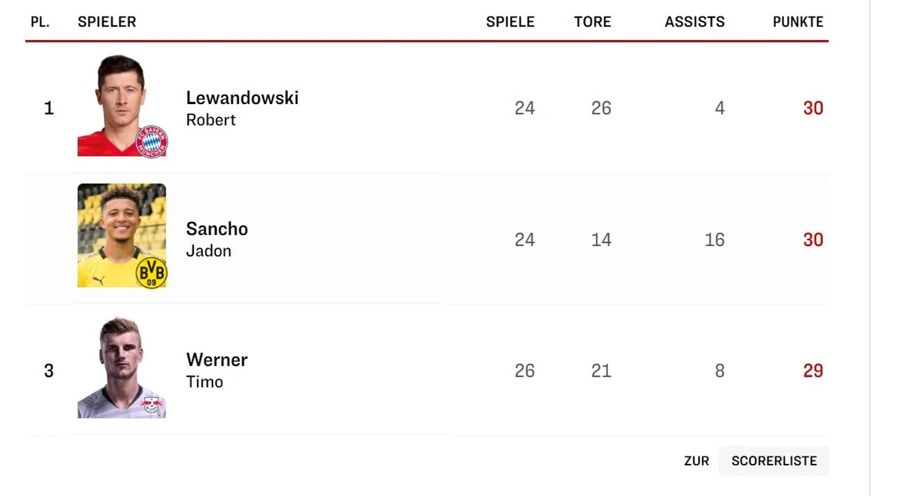Open Jadon Sancho's player photo
This screenshot has height=496, width=899.
pyautogui.click(x=121, y=235)
